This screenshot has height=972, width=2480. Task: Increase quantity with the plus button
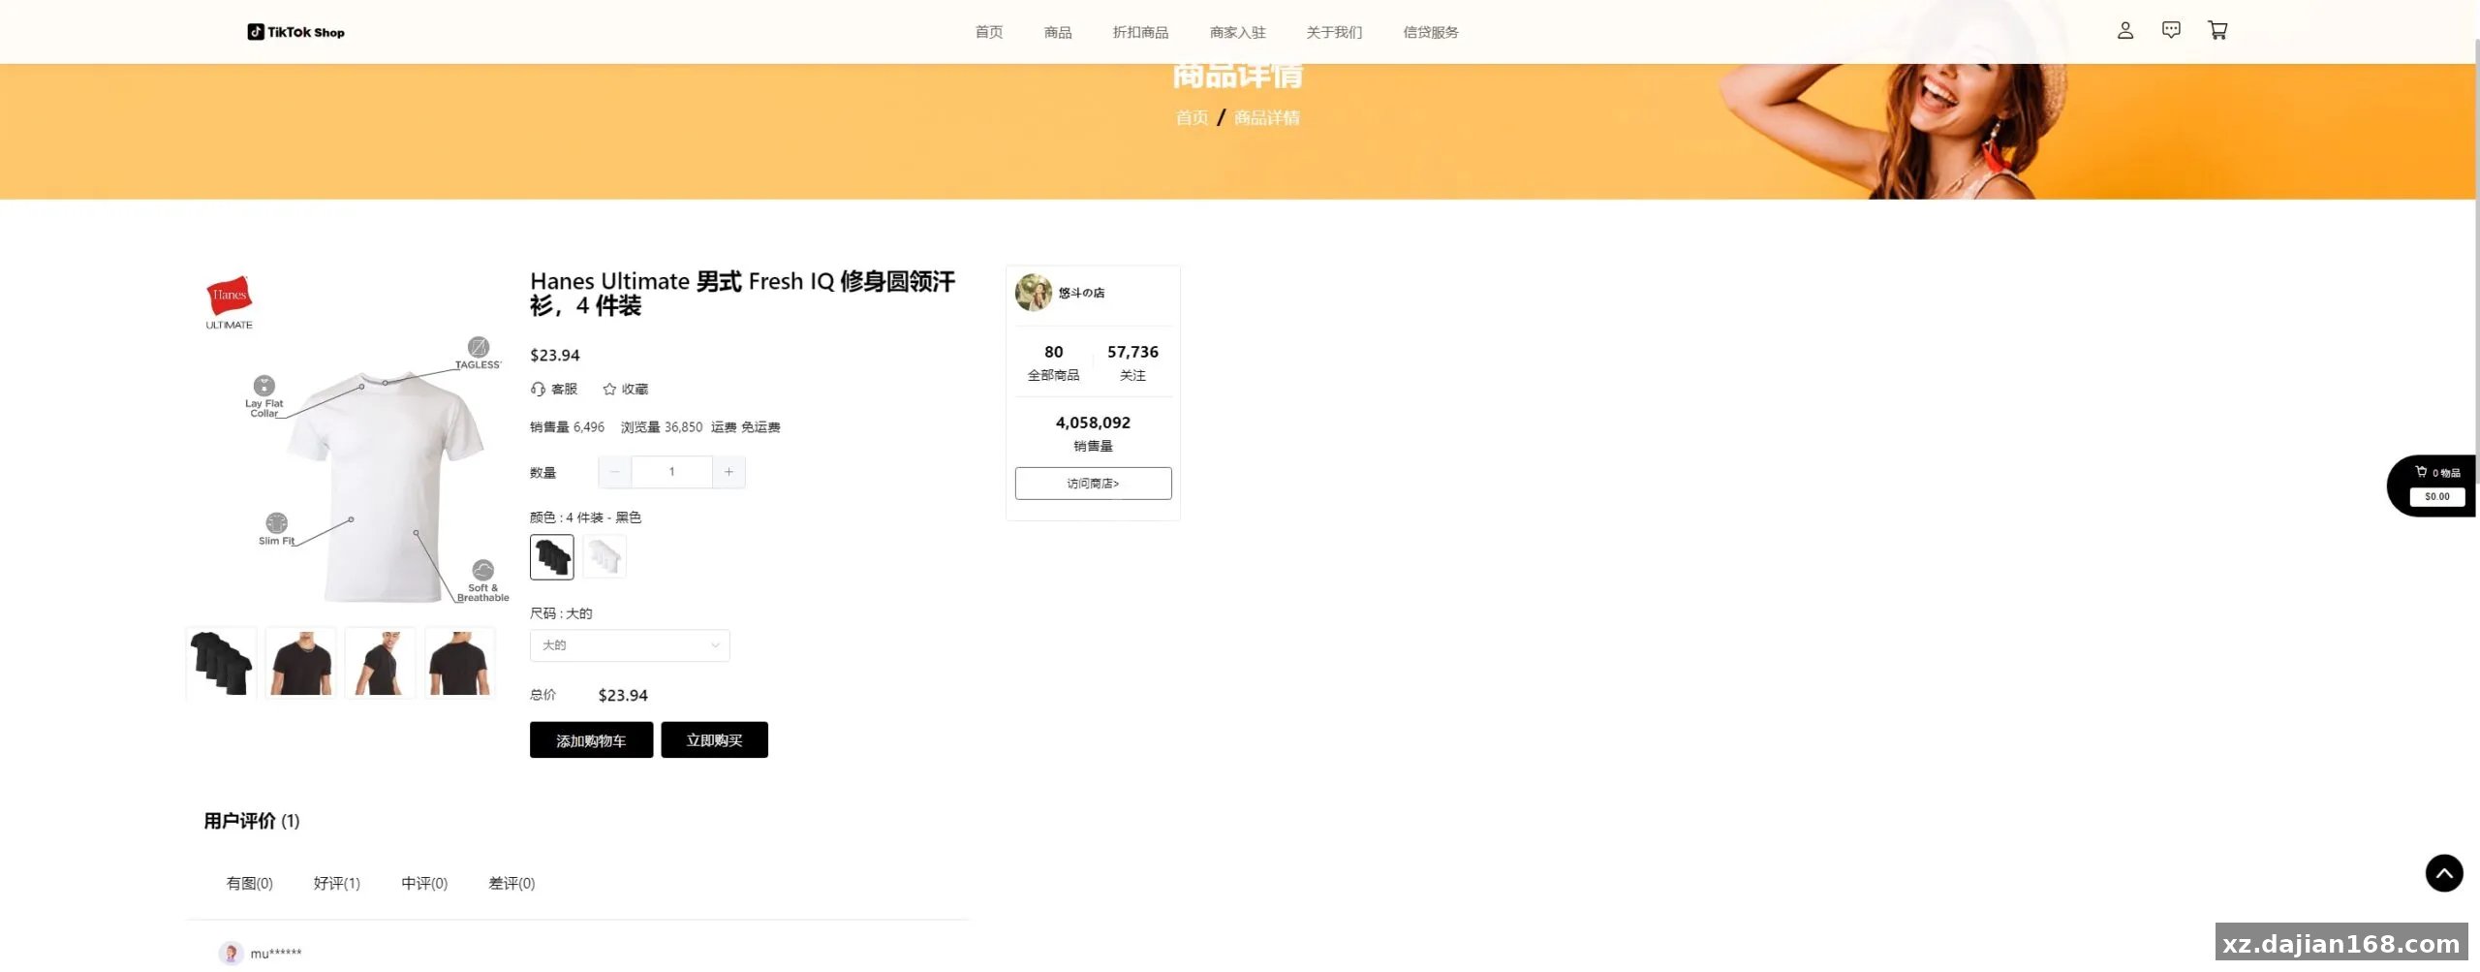pos(728,472)
